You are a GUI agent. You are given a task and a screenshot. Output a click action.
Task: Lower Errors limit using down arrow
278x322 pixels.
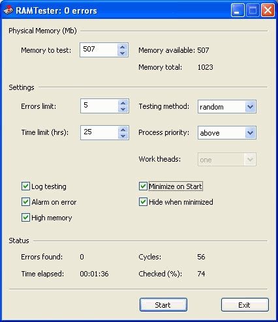pos(123,109)
